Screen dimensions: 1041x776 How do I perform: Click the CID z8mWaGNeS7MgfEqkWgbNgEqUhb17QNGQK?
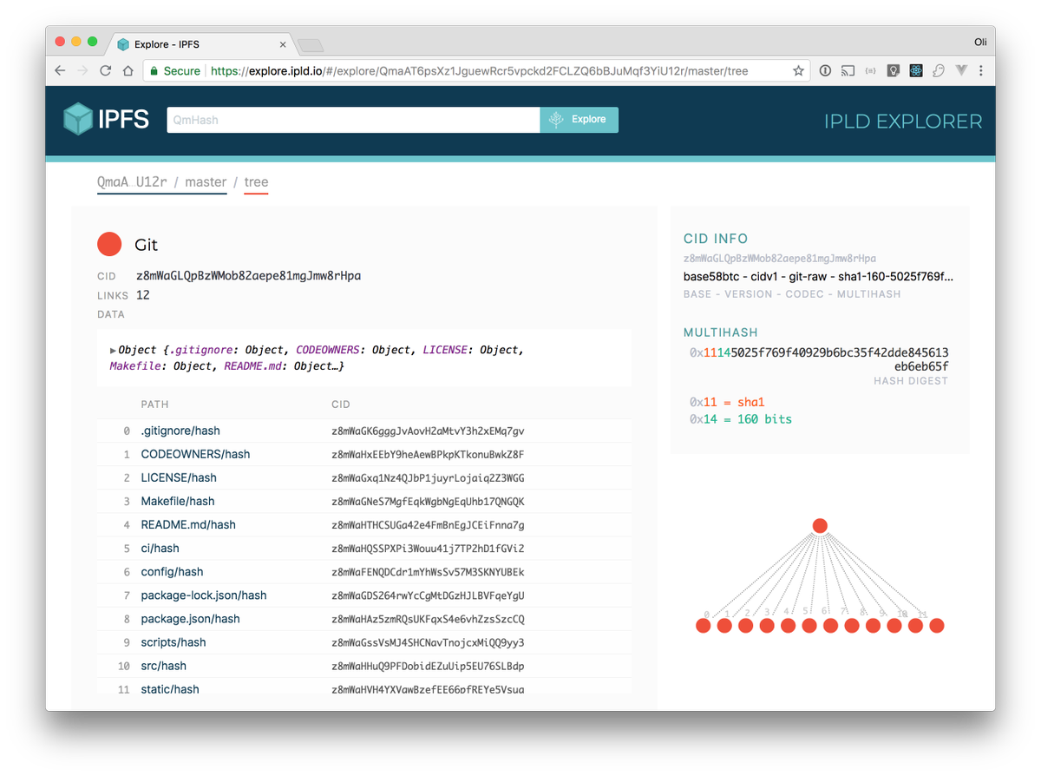point(428,502)
